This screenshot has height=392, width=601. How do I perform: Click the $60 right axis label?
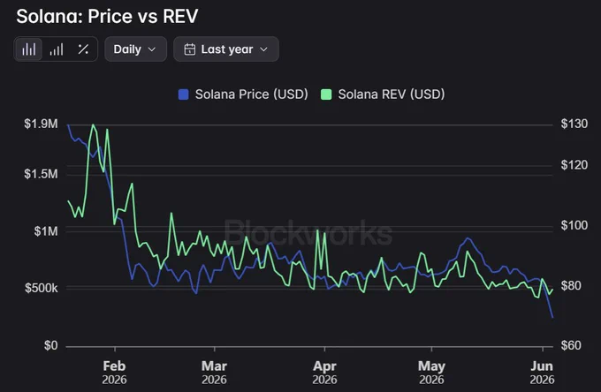click(571, 345)
